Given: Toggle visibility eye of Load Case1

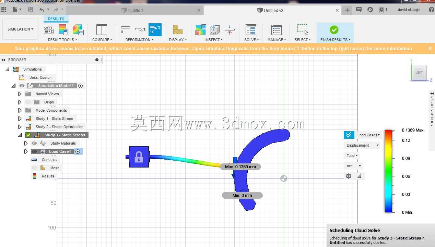Looking at the screenshot, I should click(x=34, y=151).
